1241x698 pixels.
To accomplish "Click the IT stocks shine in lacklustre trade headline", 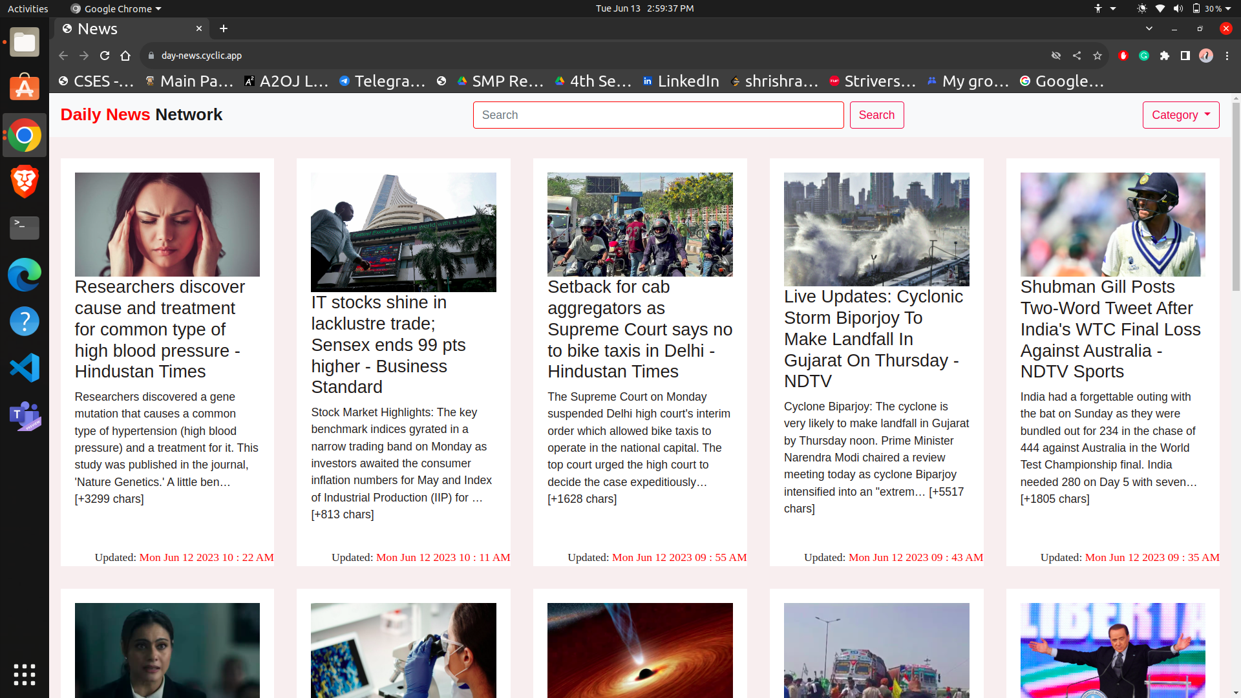I will pyautogui.click(x=388, y=344).
